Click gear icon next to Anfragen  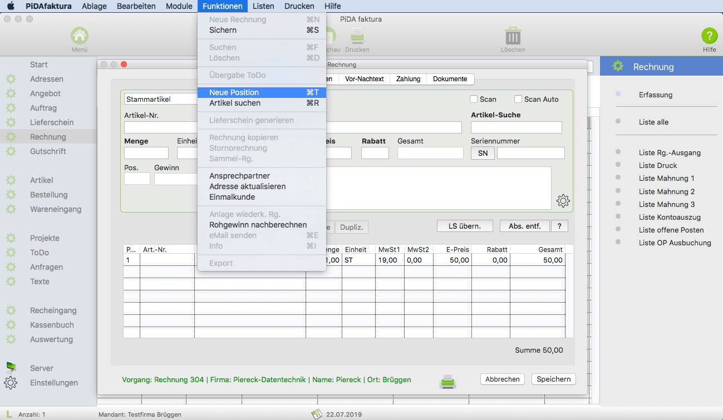point(11,267)
